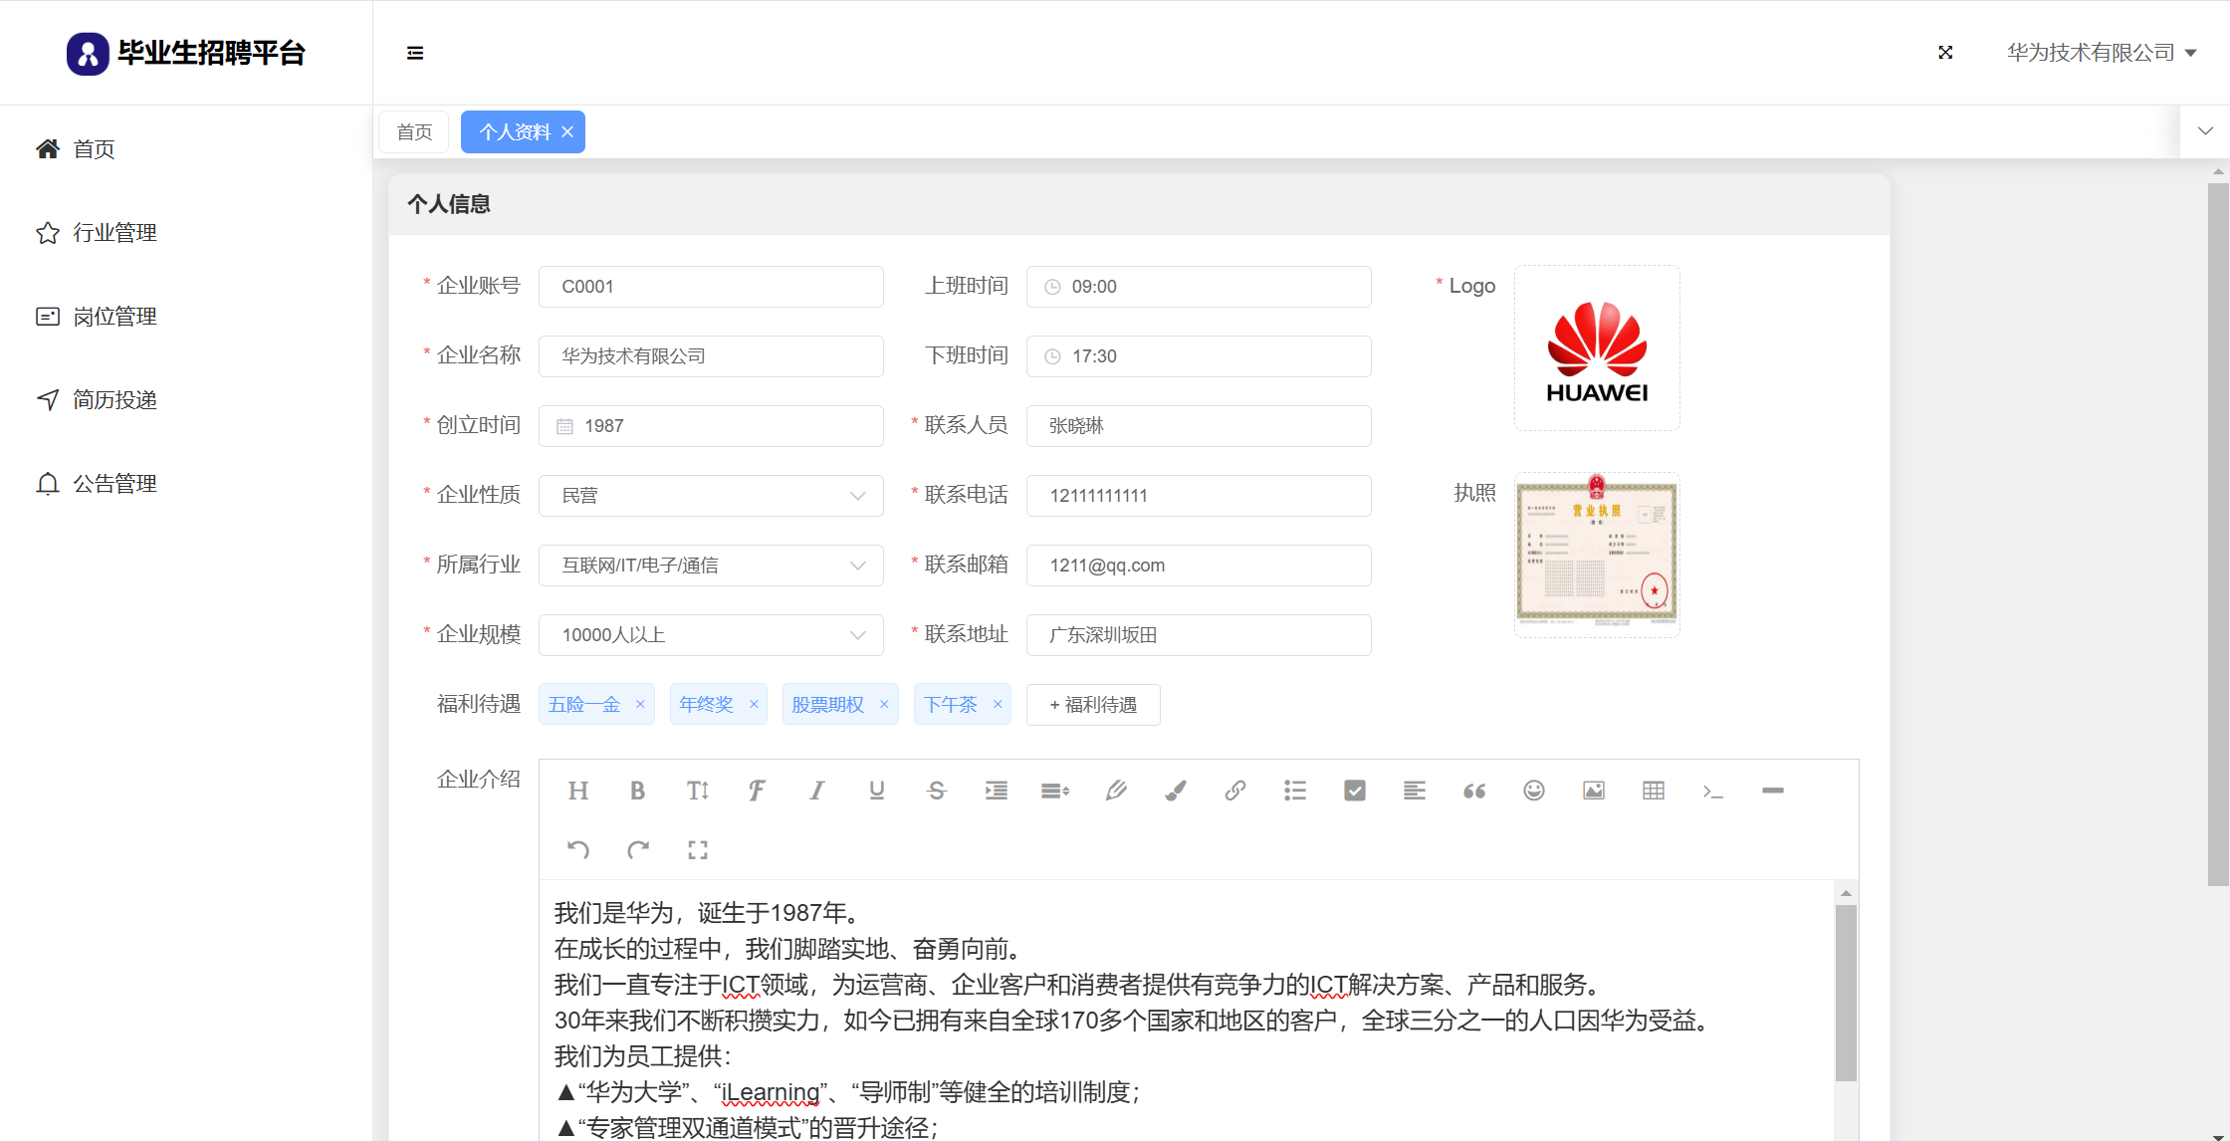Click the Bold icon in editor toolbar
Screen dimensions: 2230x1141
[637, 791]
